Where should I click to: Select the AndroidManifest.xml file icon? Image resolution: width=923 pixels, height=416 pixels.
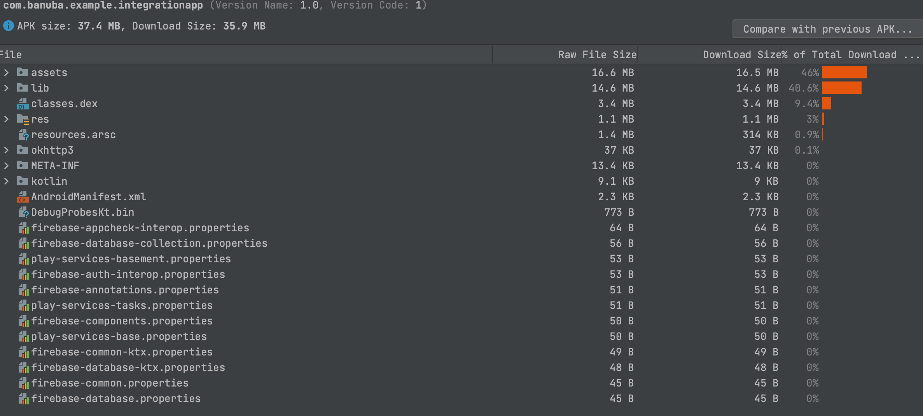click(23, 197)
